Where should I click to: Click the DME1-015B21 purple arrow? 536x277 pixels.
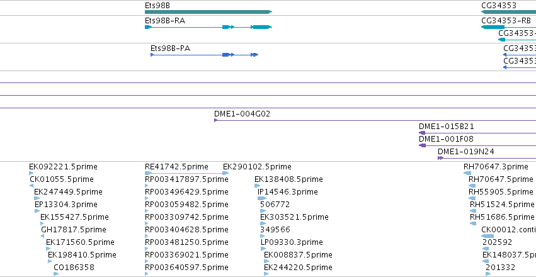point(422,133)
